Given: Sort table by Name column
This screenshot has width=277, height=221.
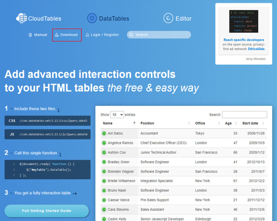Looking at the screenshot, I should (119, 123).
